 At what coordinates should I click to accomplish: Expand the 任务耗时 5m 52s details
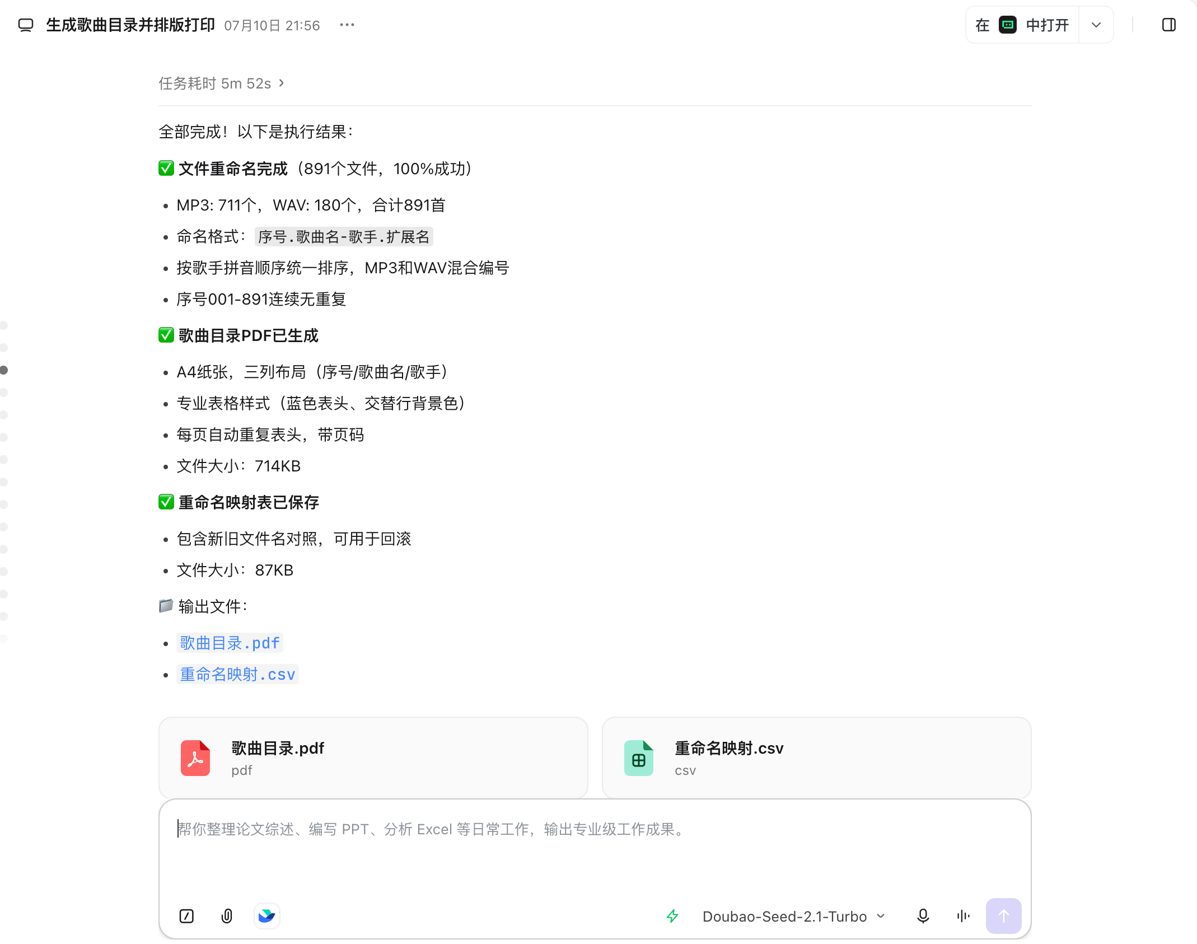[x=222, y=83]
